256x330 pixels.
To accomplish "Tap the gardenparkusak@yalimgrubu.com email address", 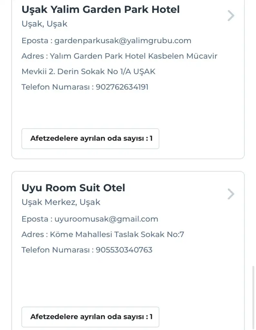I will [123, 41].
